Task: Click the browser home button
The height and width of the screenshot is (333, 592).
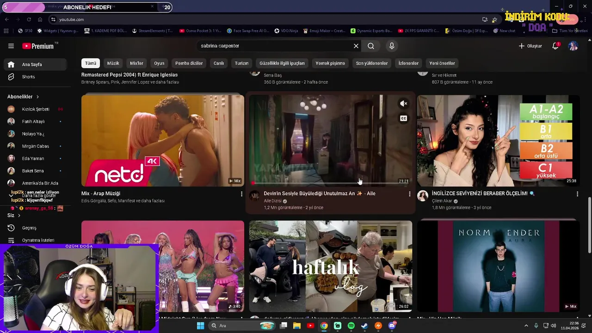Action: click(40, 19)
